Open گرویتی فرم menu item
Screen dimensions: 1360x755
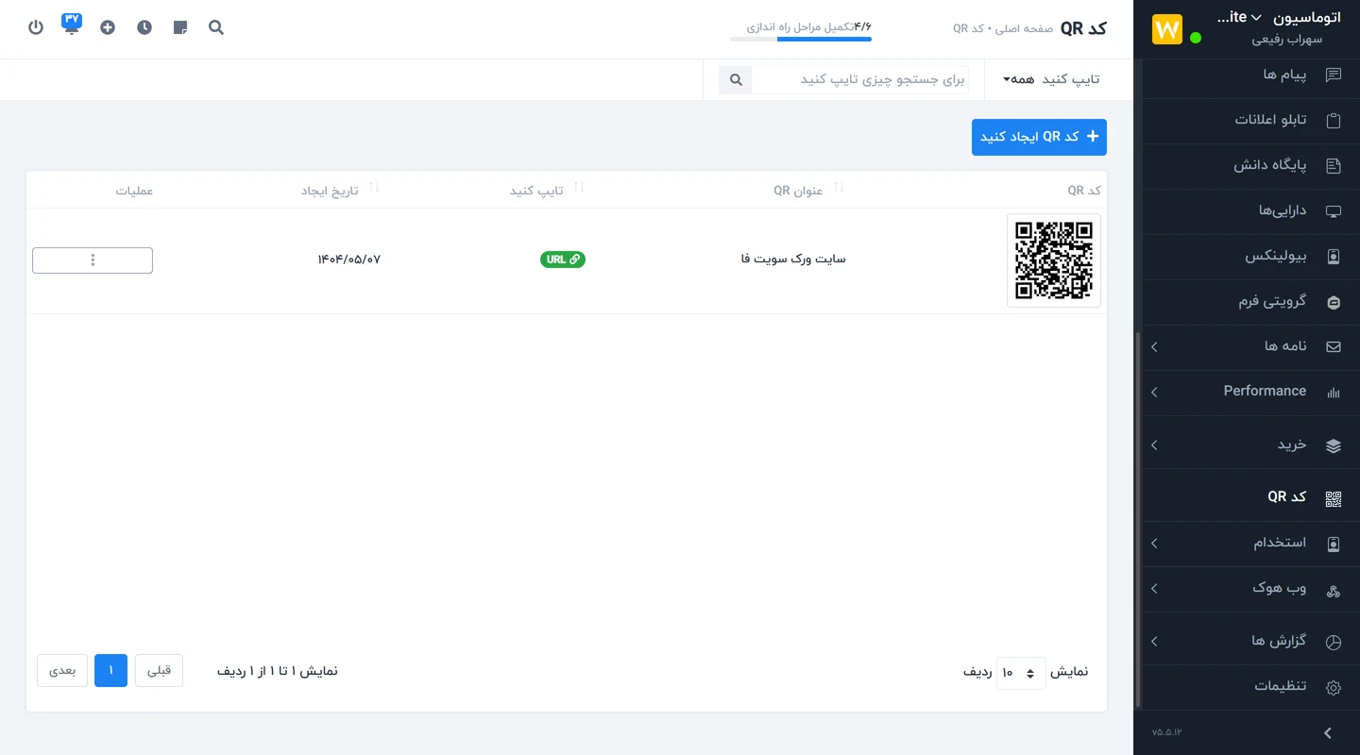1250,301
